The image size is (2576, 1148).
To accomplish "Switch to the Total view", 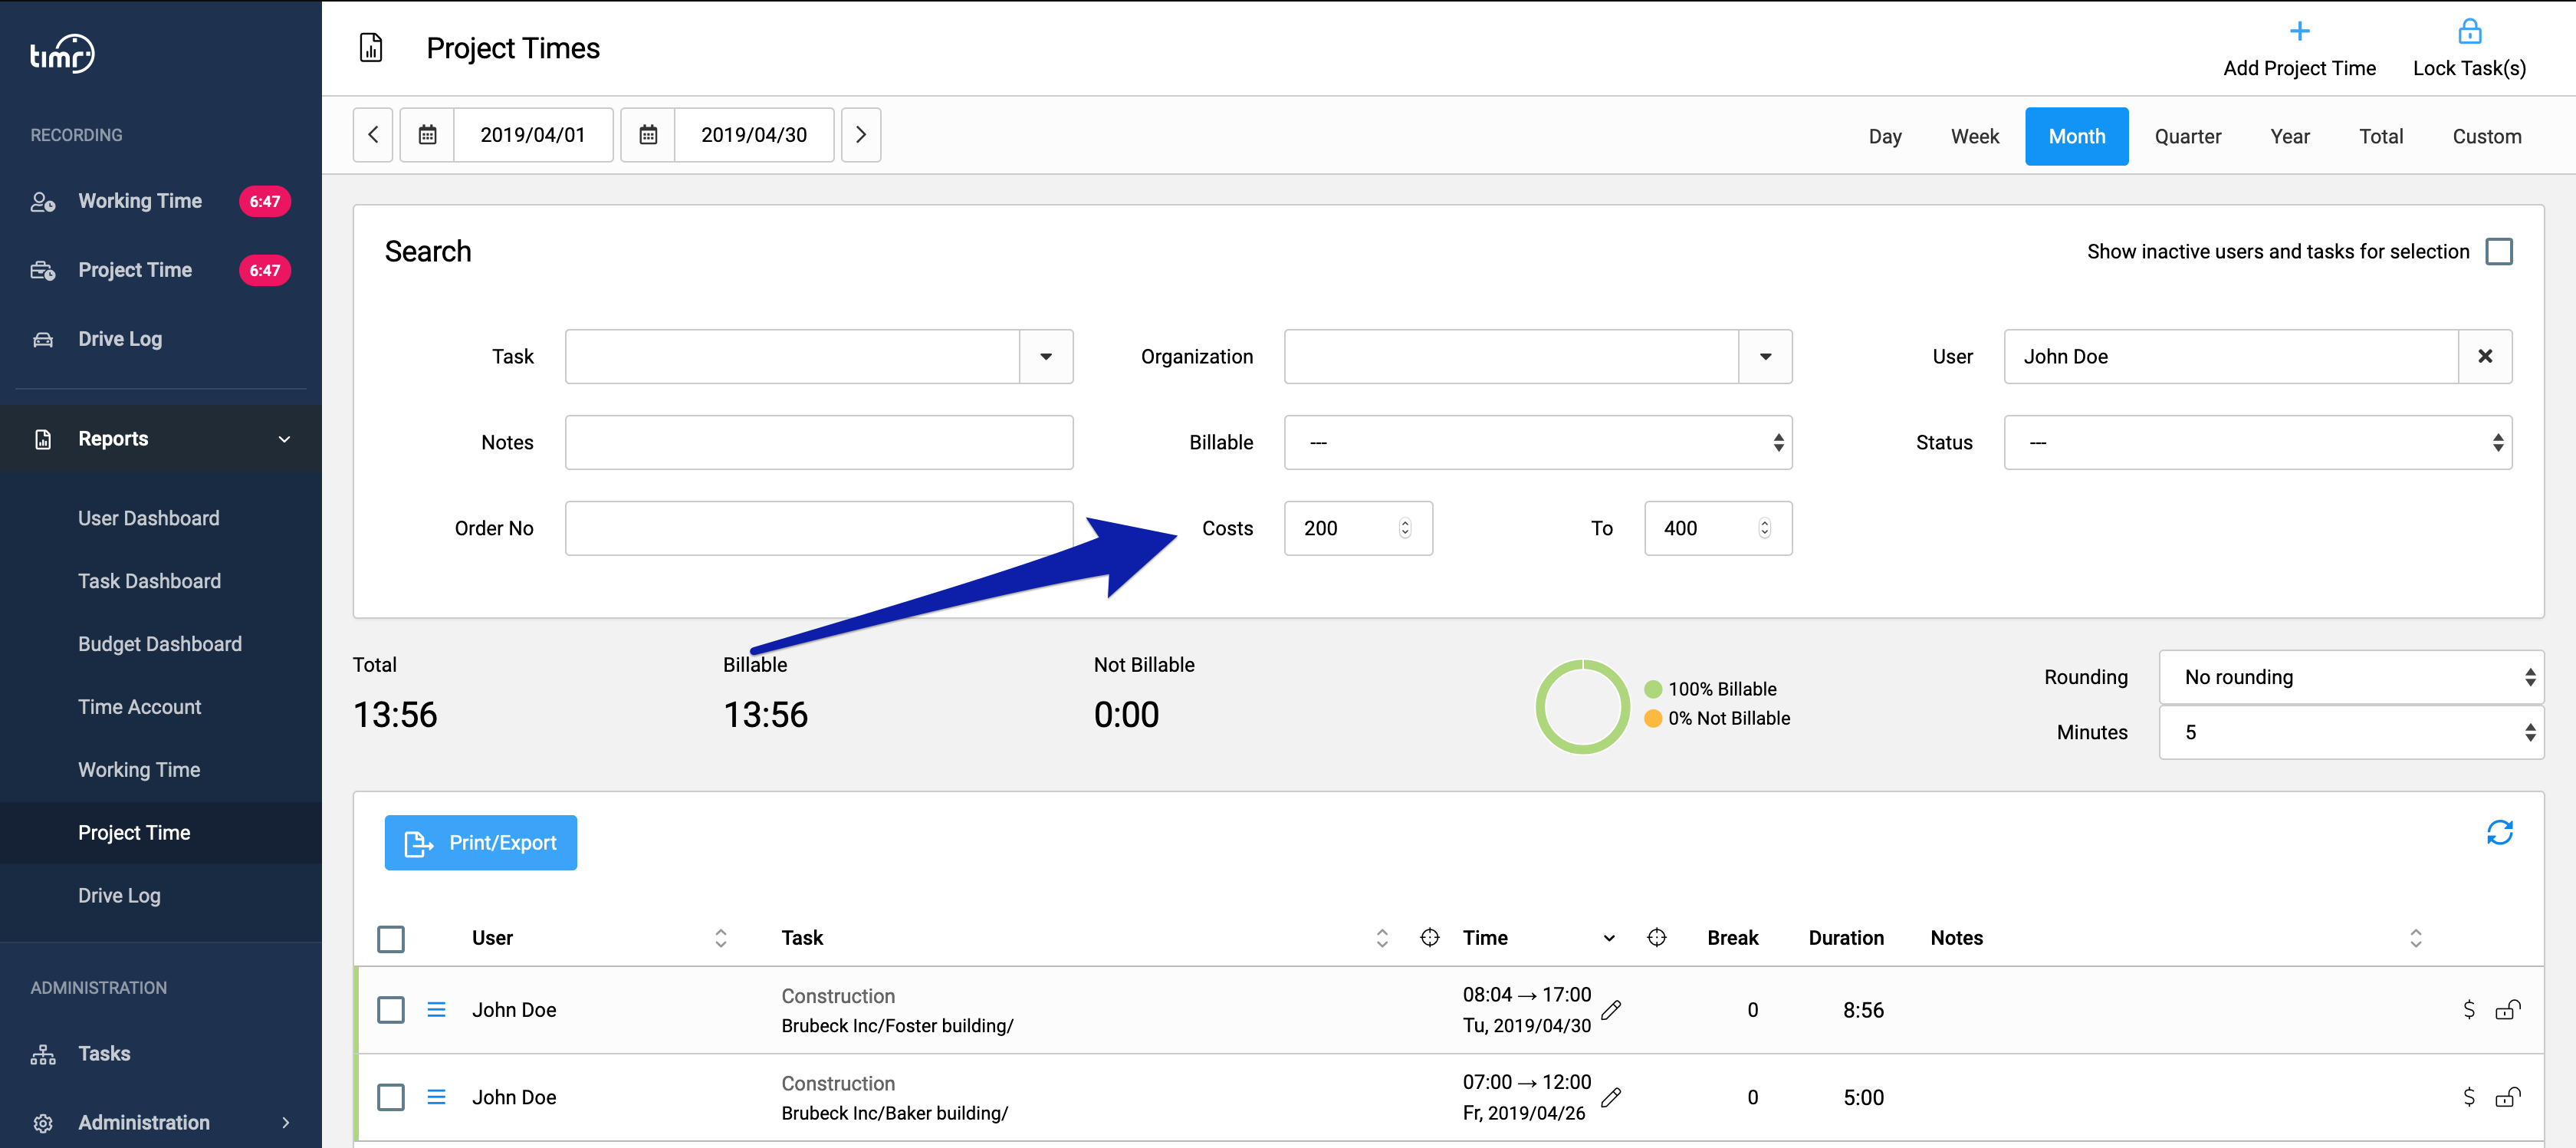I will [x=2381, y=137].
